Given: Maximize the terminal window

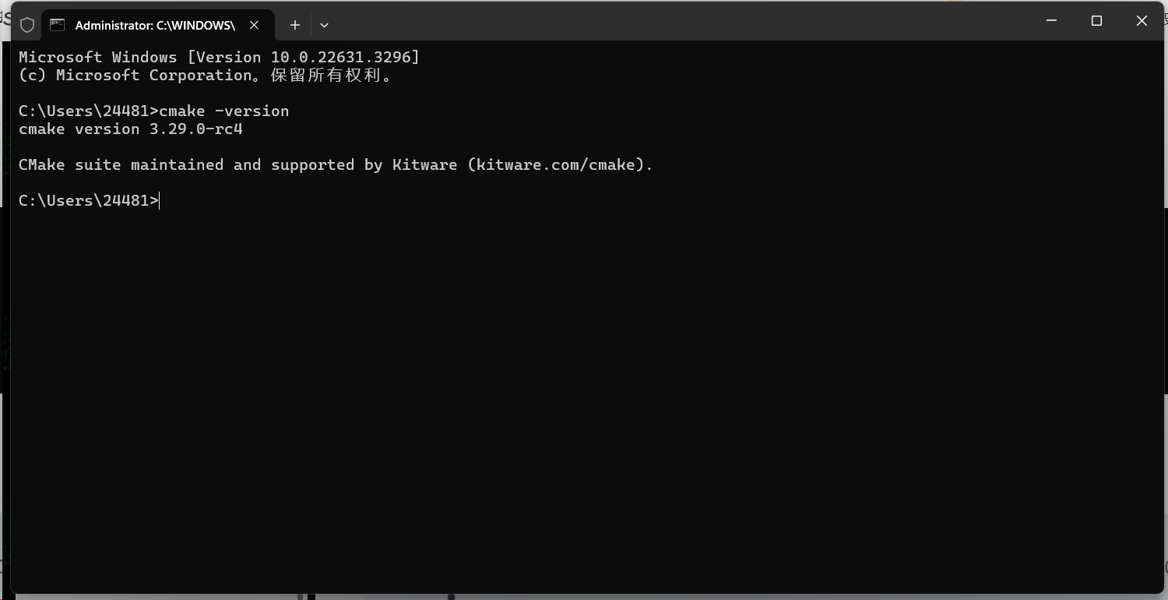Looking at the screenshot, I should tap(1097, 21).
